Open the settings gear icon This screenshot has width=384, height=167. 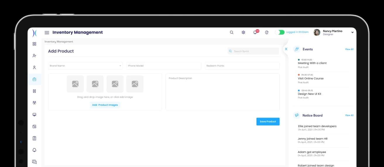pyautogui.click(x=243, y=32)
